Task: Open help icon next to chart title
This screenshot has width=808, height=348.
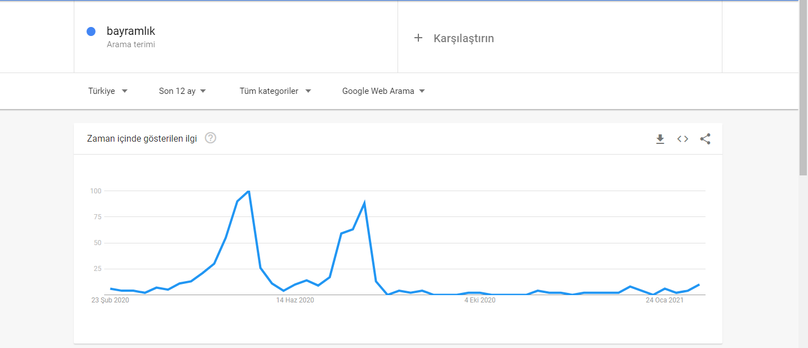Action: pyautogui.click(x=211, y=138)
